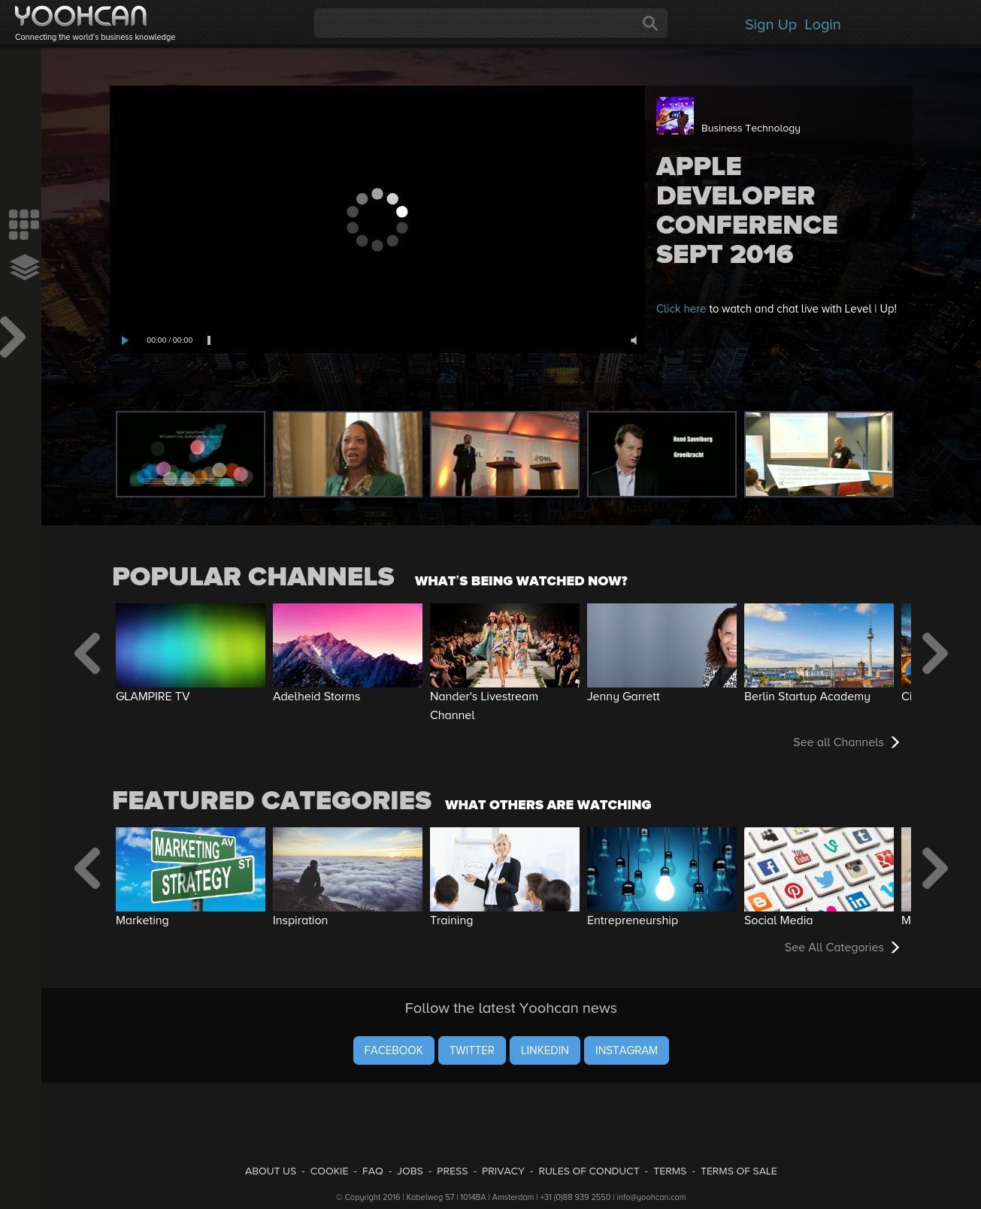Open the PRESS footer link

453,1171
